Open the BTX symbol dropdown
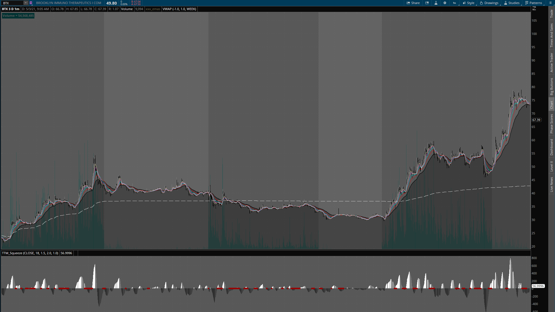Viewport: 555px width, 312px height. 25,3
